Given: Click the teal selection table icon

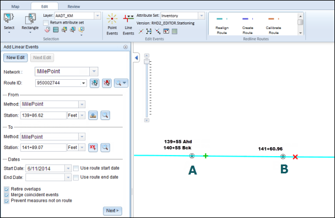Looking at the screenshot, I should click(x=56, y=30).
